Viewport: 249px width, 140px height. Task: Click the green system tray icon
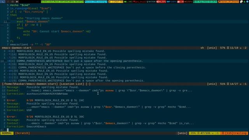pos(245,2)
